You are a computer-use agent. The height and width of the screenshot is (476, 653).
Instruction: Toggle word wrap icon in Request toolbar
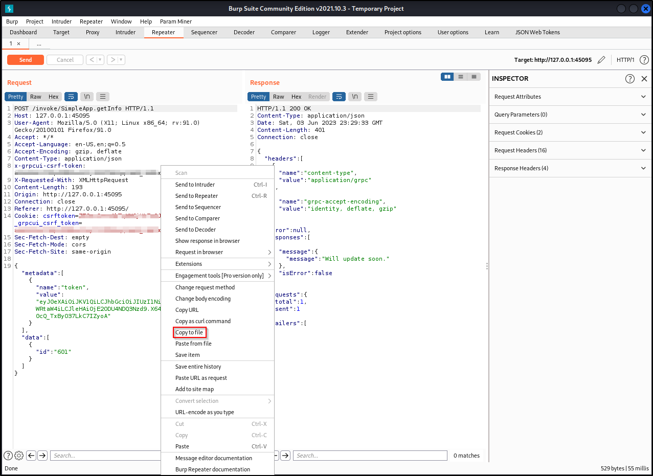coord(71,97)
